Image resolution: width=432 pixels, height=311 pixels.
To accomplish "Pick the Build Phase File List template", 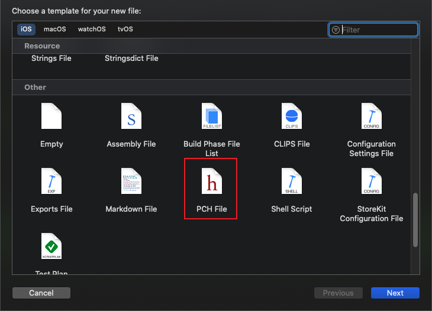I will coord(211,117).
